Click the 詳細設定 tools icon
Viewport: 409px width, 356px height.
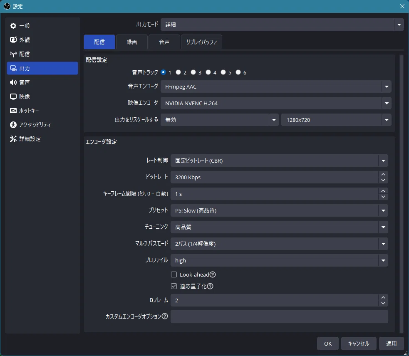click(13, 139)
